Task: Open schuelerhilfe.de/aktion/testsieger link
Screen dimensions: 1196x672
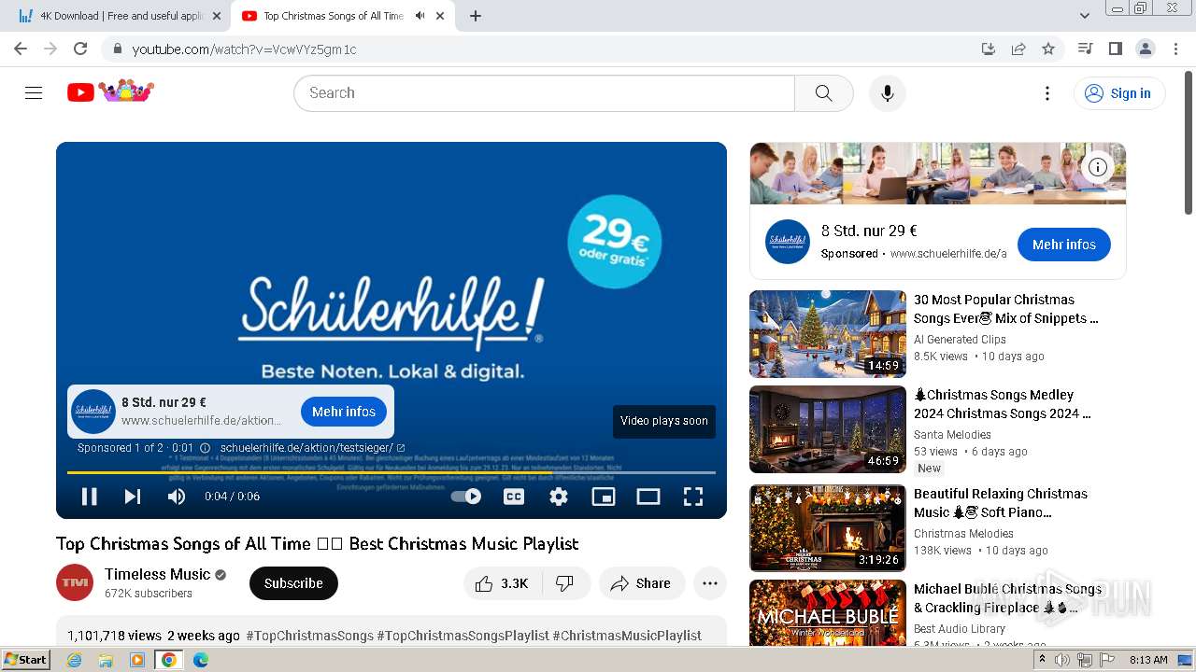Action: pyautogui.click(x=312, y=448)
